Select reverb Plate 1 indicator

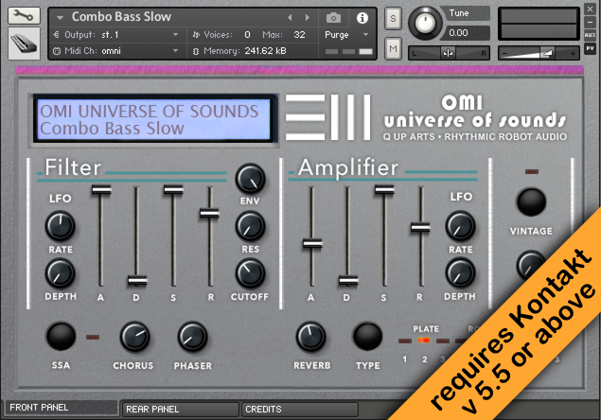pos(405,341)
